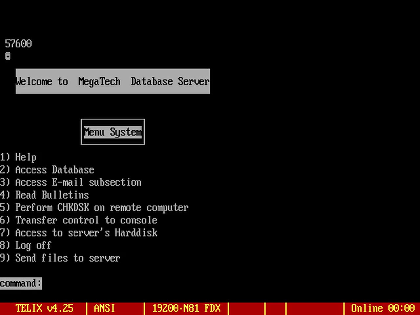The width and height of the screenshot is (420, 315).
Task: Choose 2) Access Database menu entry
Action: (x=47, y=170)
